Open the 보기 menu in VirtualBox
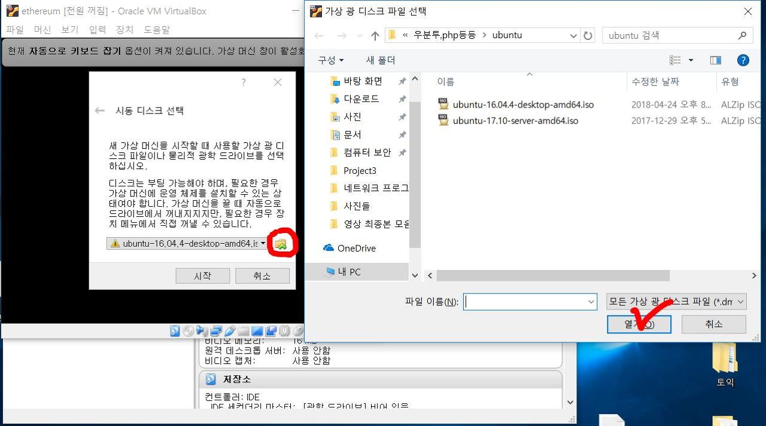Image resolution: width=766 pixels, height=426 pixels. pyautogui.click(x=69, y=29)
